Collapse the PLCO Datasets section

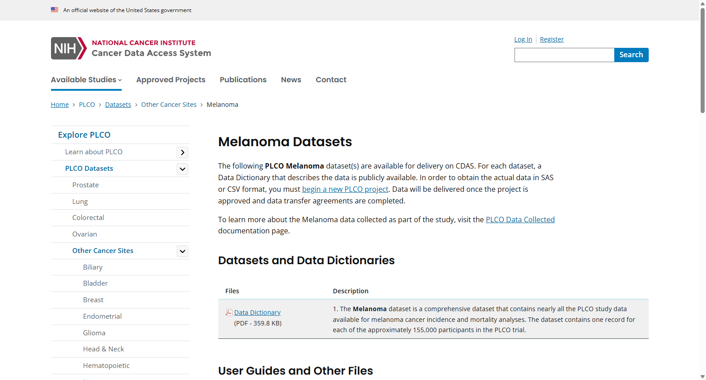[183, 169]
